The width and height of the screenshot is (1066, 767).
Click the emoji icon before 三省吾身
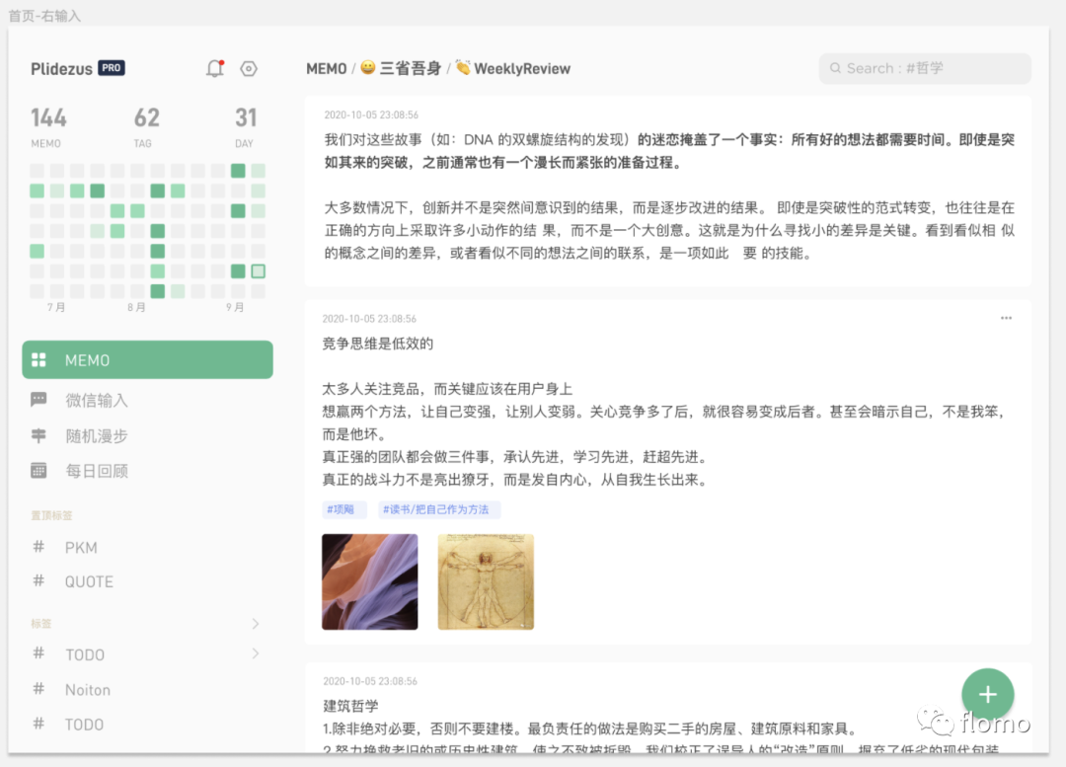[368, 67]
